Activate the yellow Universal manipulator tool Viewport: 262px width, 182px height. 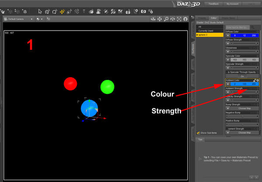[x=62, y=11]
